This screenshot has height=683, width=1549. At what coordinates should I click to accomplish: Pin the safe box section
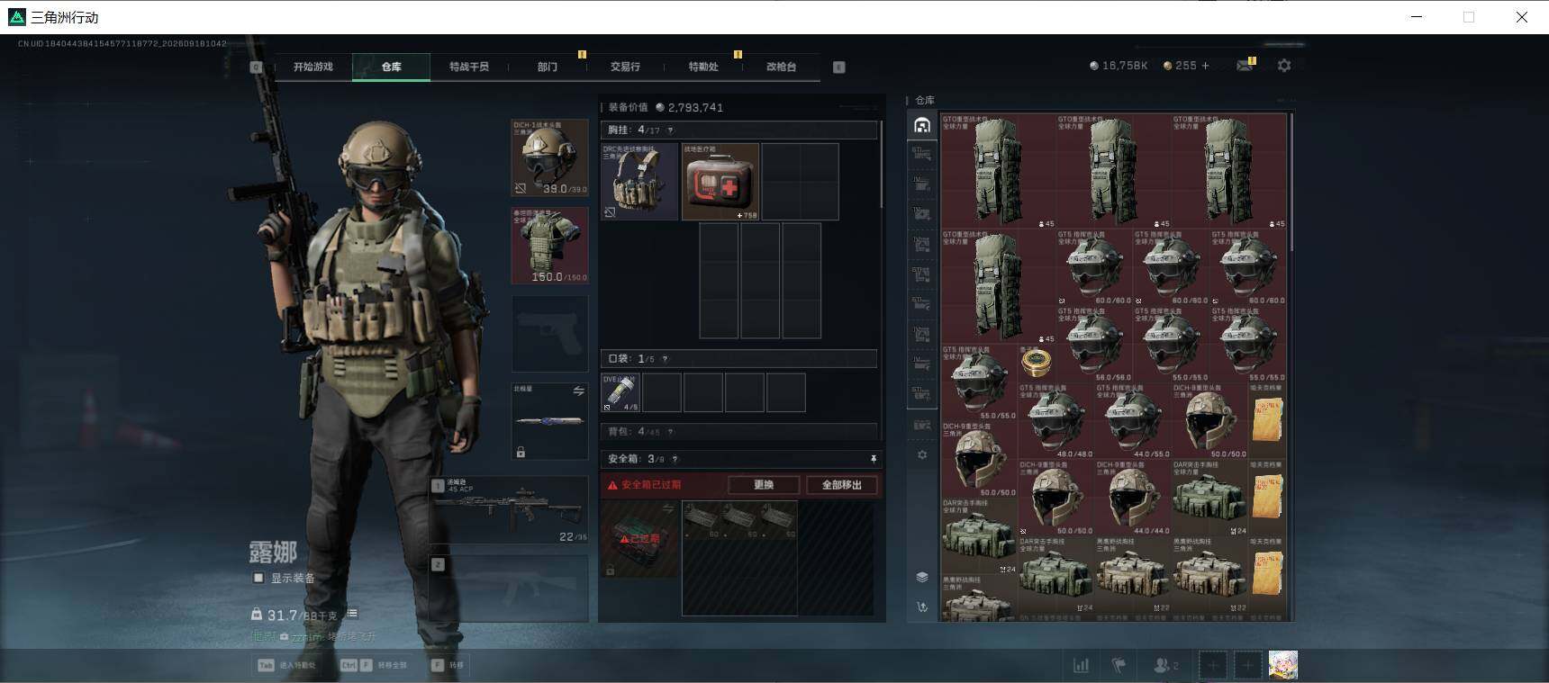tap(873, 459)
